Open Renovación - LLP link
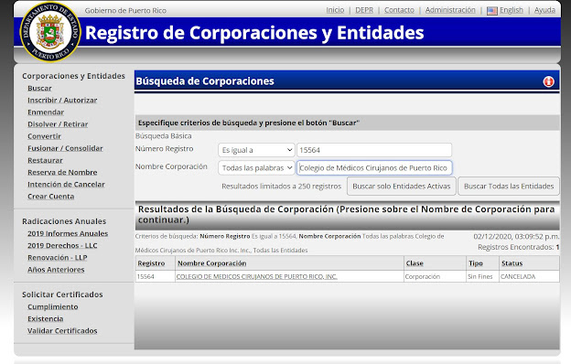 pyautogui.click(x=58, y=257)
